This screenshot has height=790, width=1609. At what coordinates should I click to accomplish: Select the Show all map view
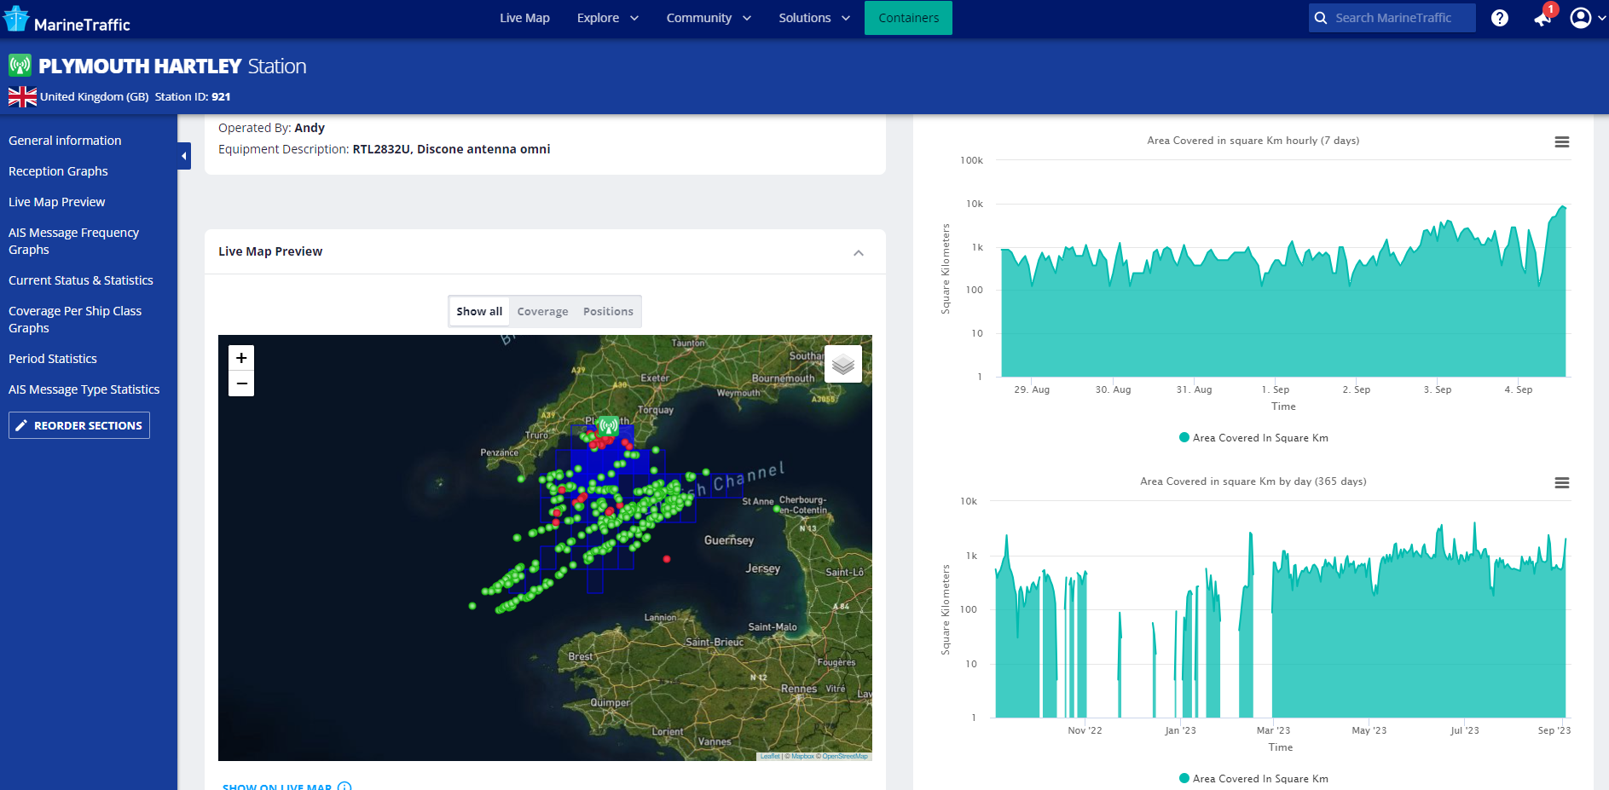479,312
